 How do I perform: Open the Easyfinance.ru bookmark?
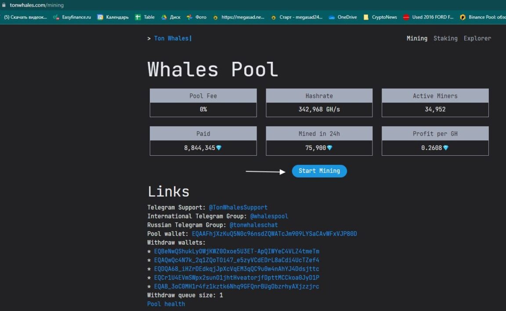(x=72, y=17)
